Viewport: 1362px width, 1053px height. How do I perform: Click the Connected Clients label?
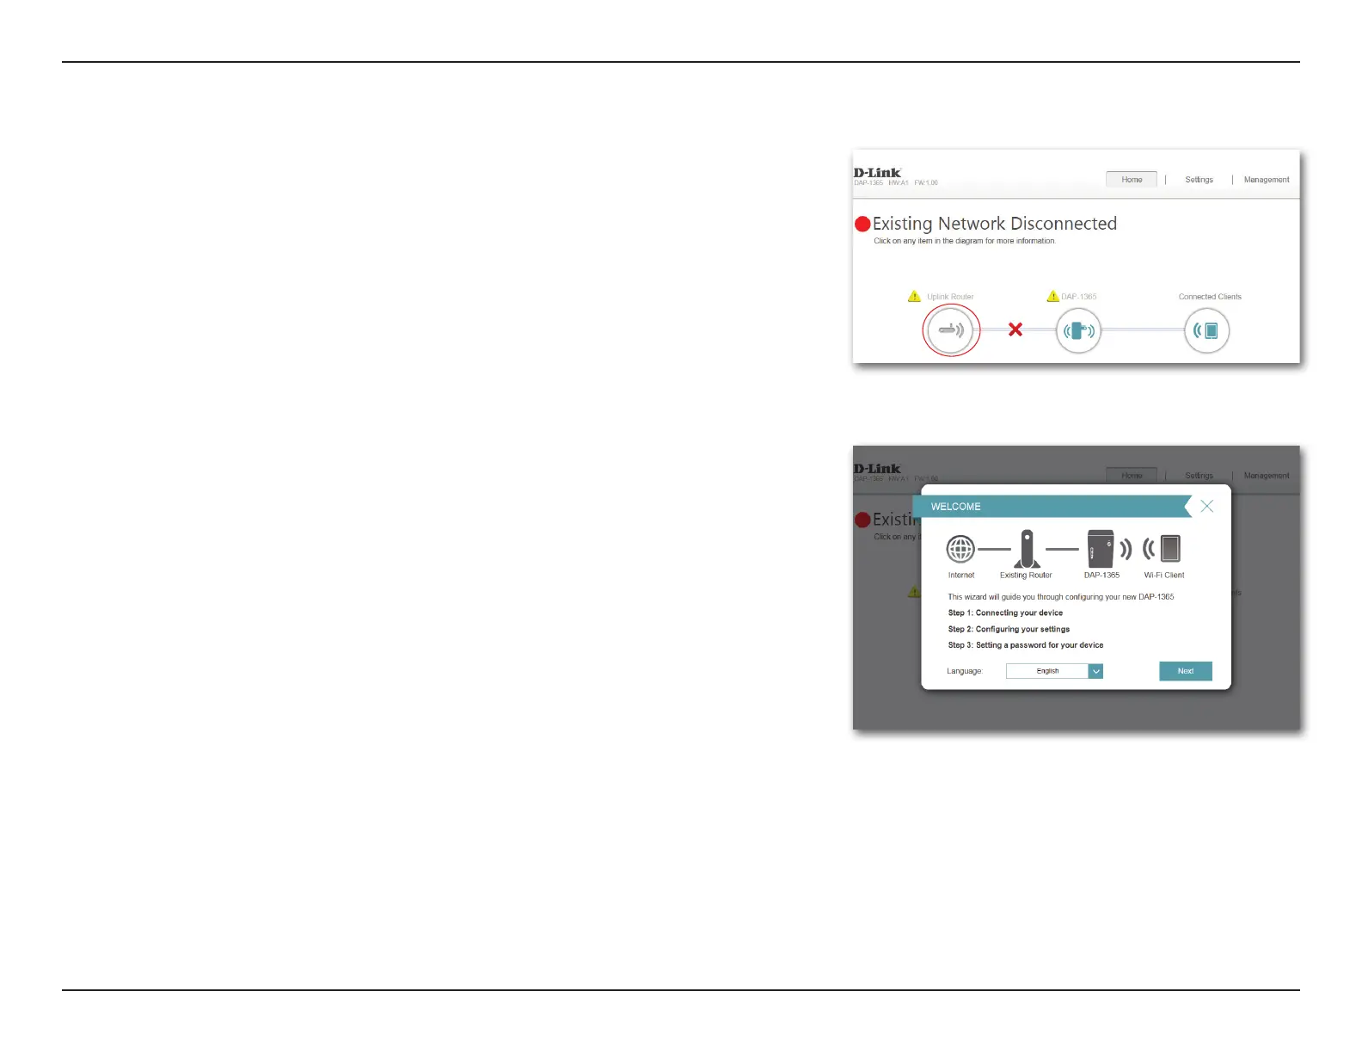click(1210, 297)
